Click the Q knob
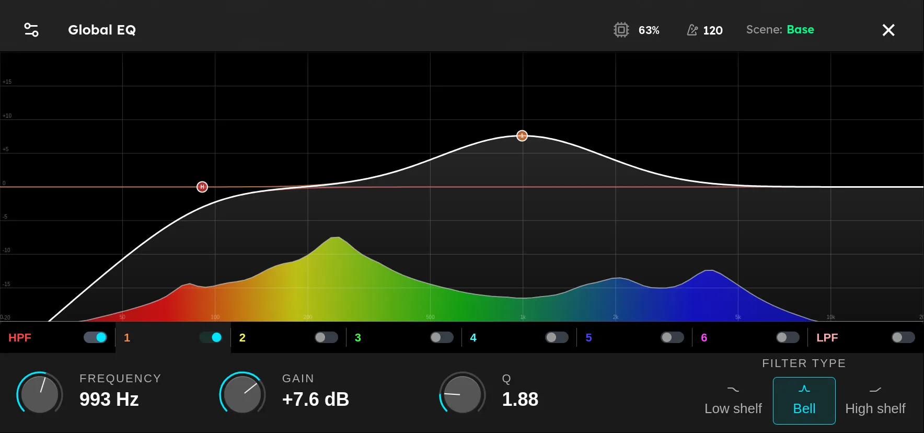924x433 pixels. click(463, 393)
